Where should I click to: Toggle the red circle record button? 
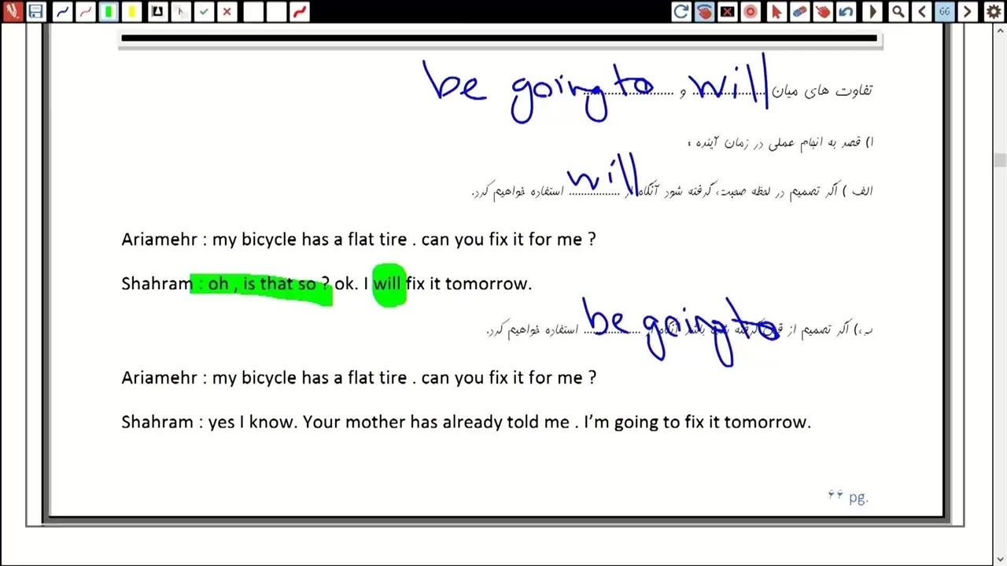751,12
